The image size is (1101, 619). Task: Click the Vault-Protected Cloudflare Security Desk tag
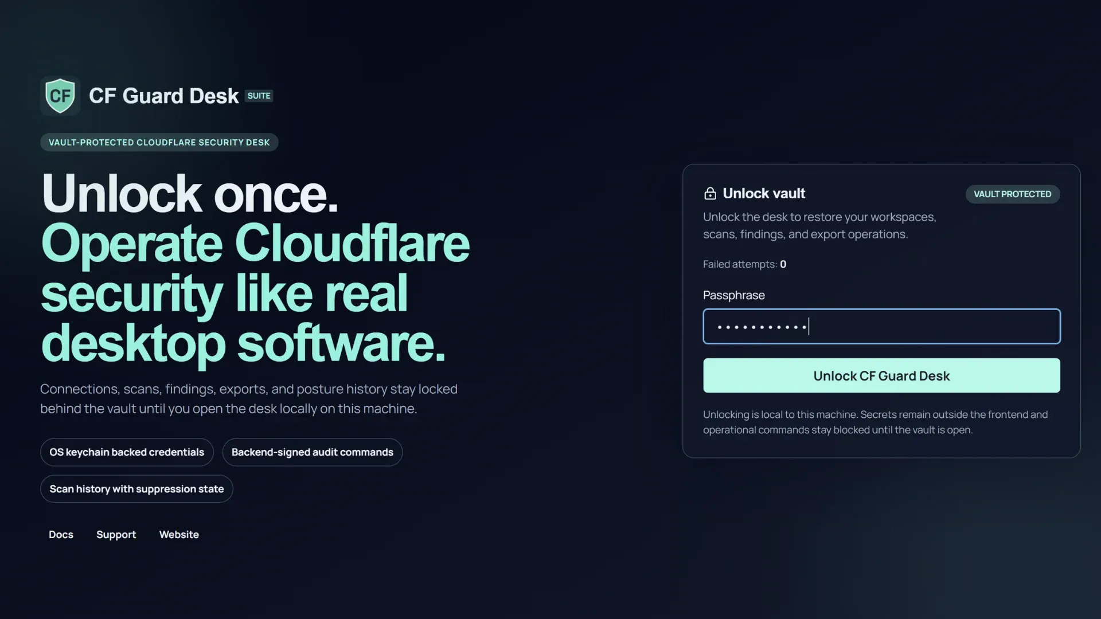[159, 143]
